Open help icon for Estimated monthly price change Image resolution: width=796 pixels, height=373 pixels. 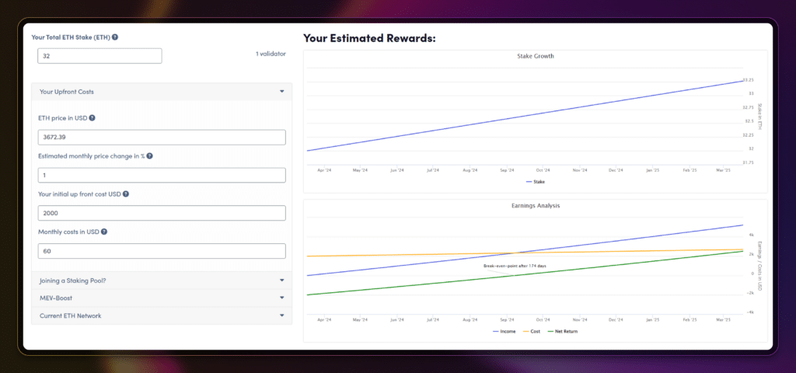click(x=150, y=155)
